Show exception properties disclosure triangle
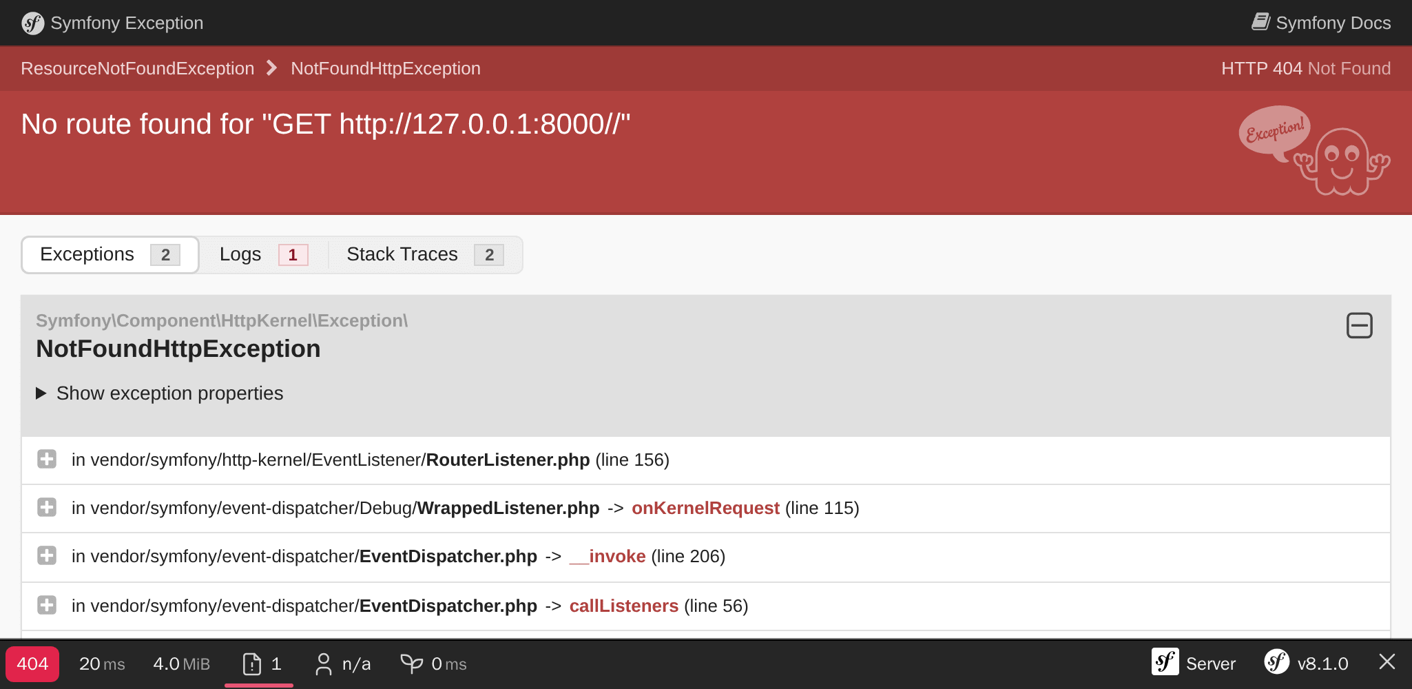 pos(41,393)
